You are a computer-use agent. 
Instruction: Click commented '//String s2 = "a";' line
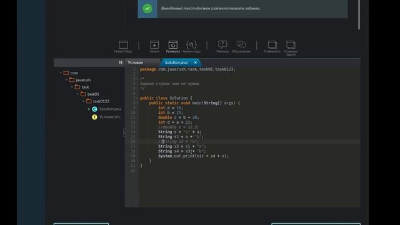coord(178,142)
